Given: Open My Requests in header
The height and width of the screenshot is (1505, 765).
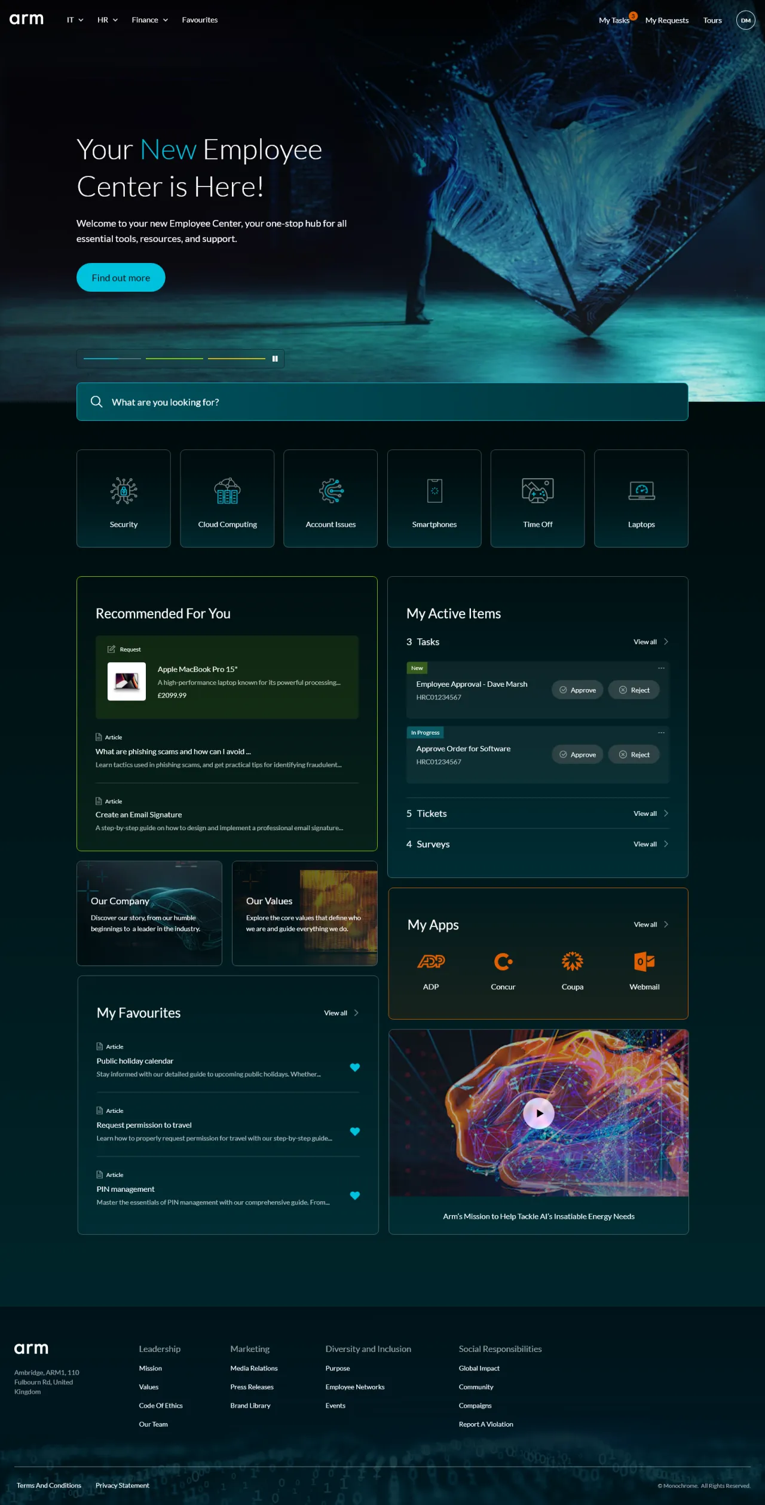Looking at the screenshot, I should 667,20.
